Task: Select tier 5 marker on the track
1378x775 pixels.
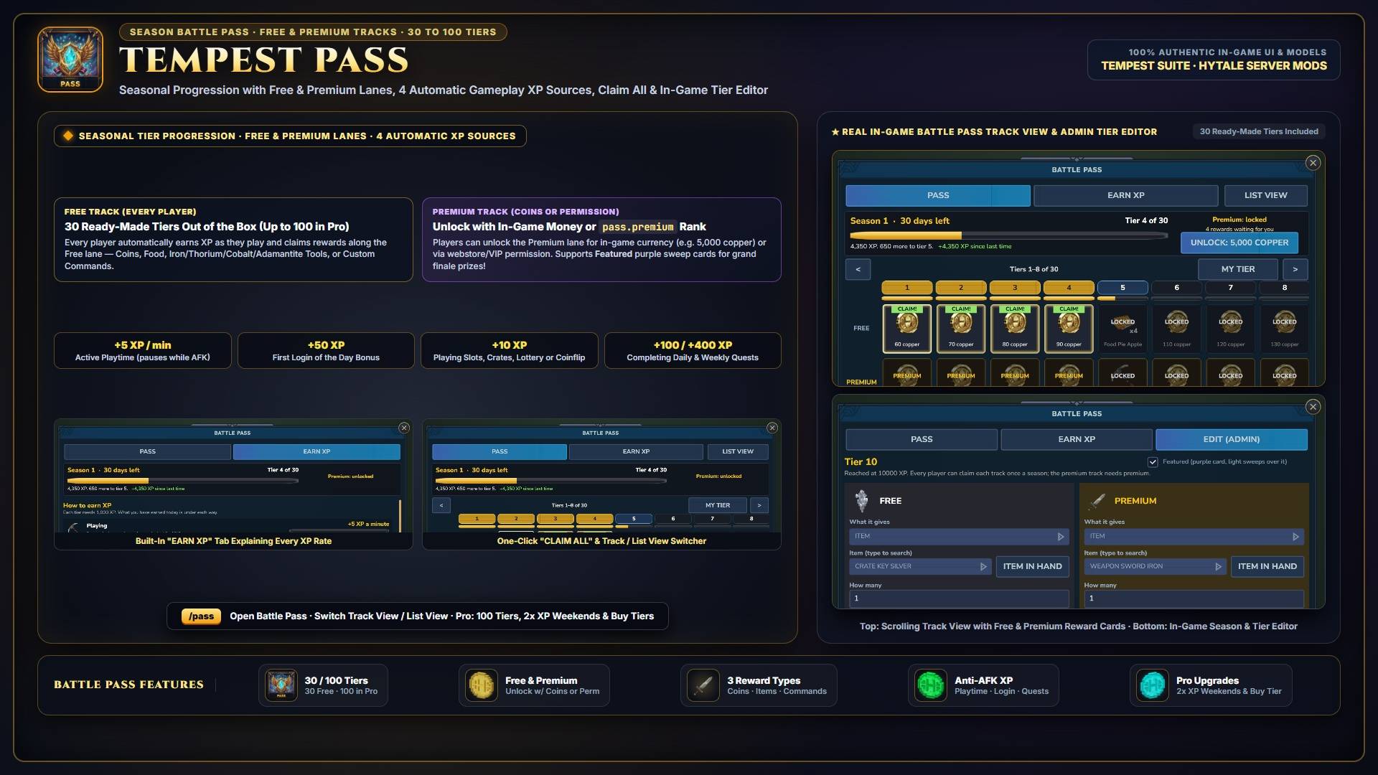Action: pos(1122,288)
